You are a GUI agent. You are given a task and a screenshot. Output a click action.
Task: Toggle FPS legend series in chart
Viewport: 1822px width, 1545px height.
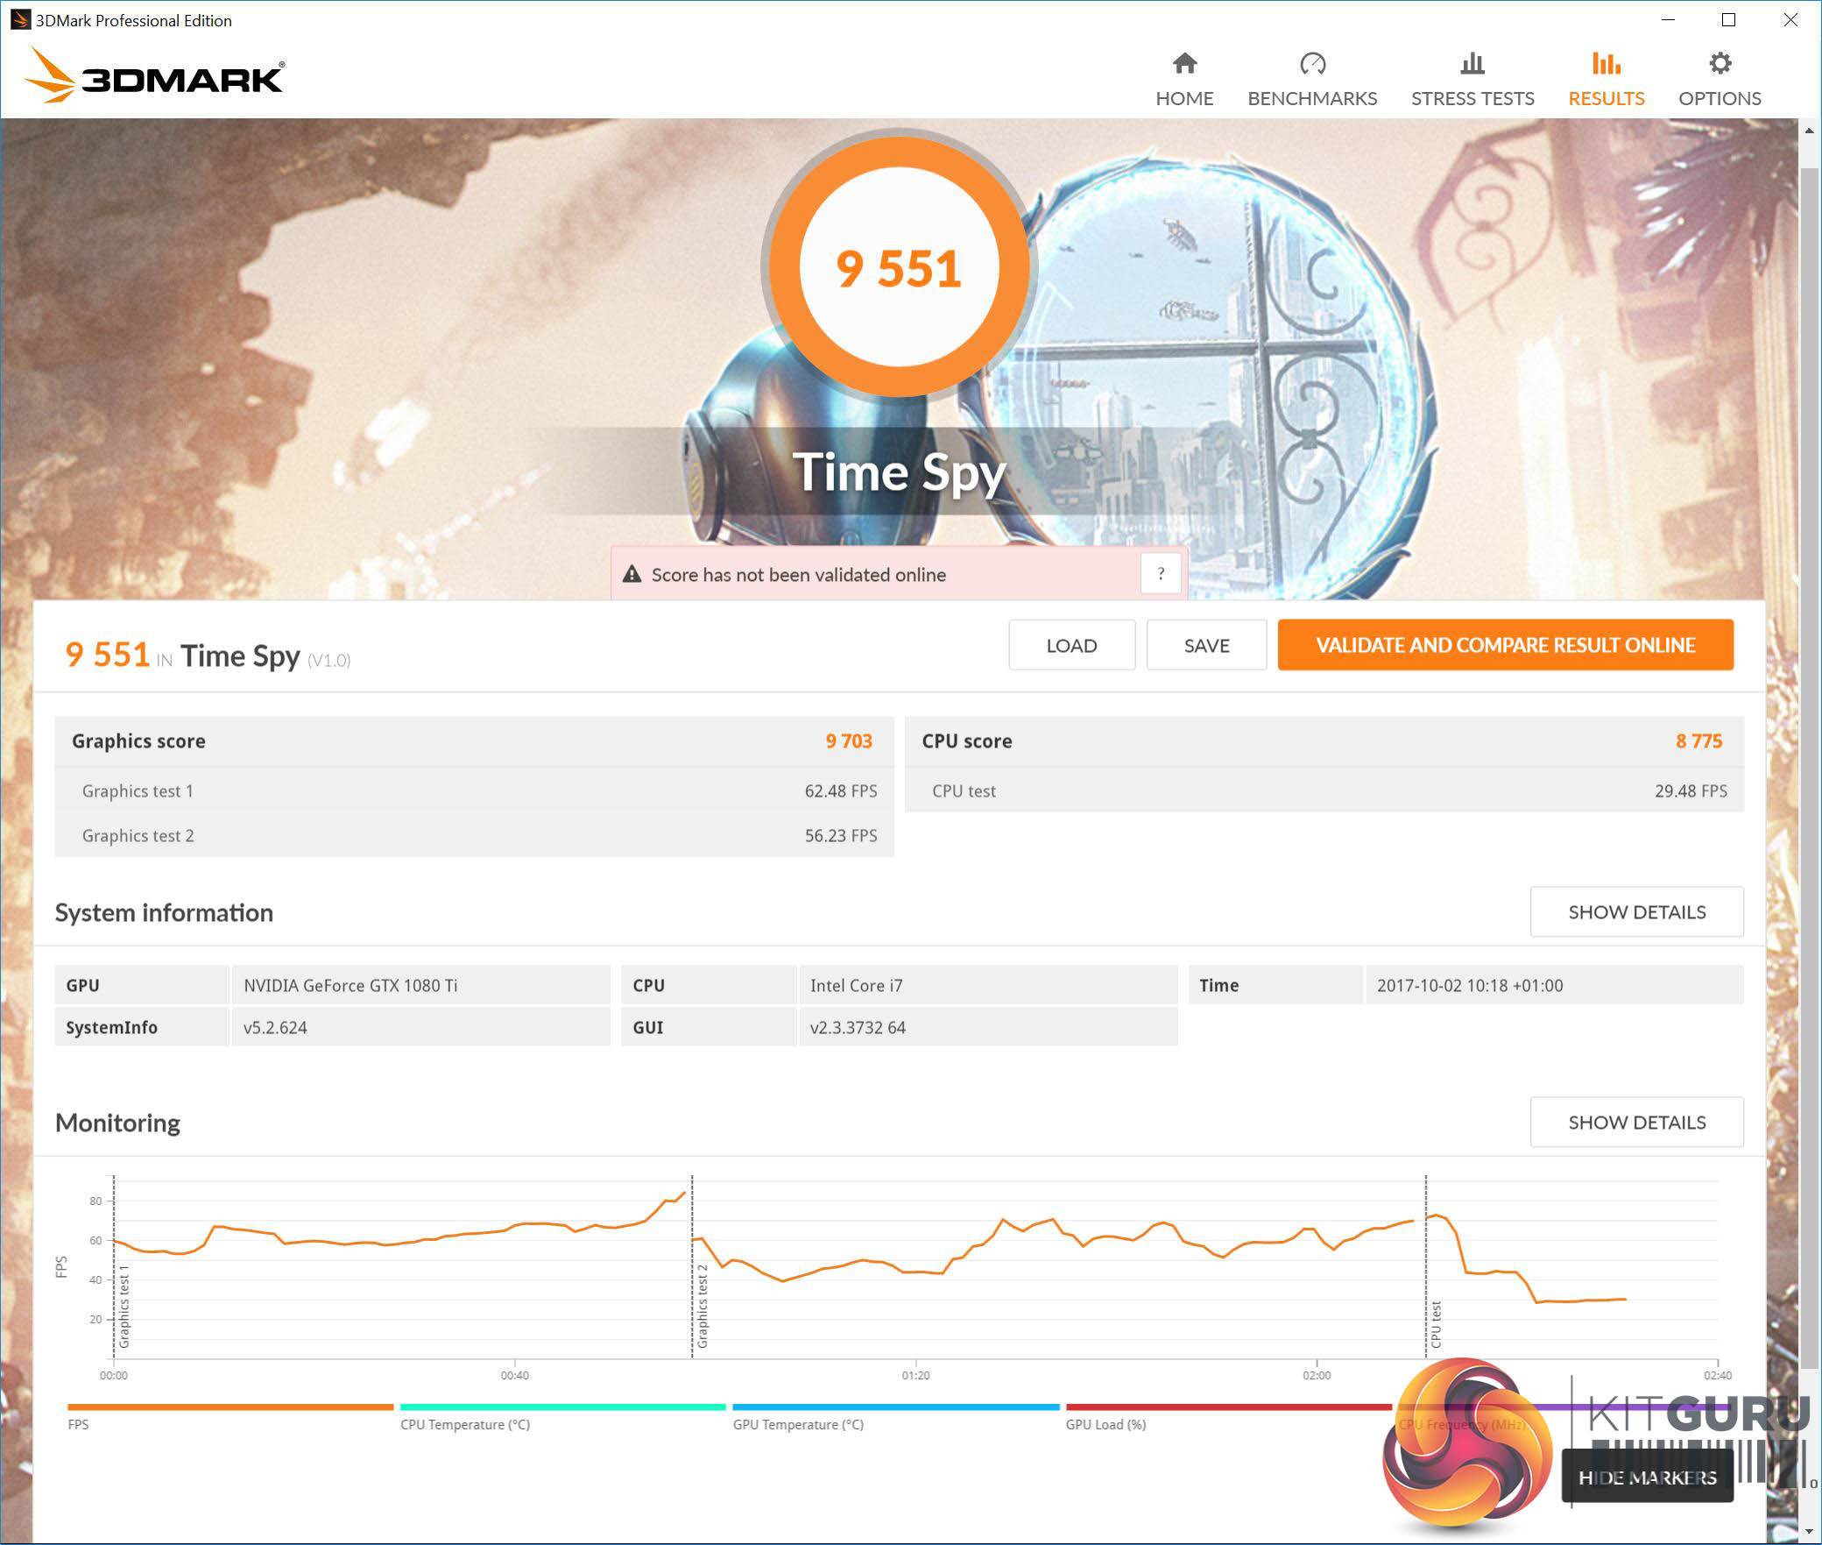(x=78, y=1424)
